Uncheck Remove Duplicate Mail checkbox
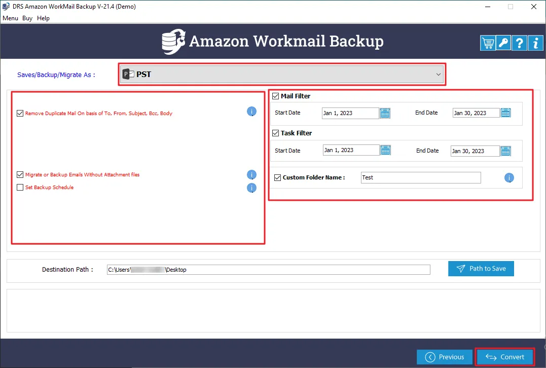The height and width of the screenshot is (368, 546). 20,113
